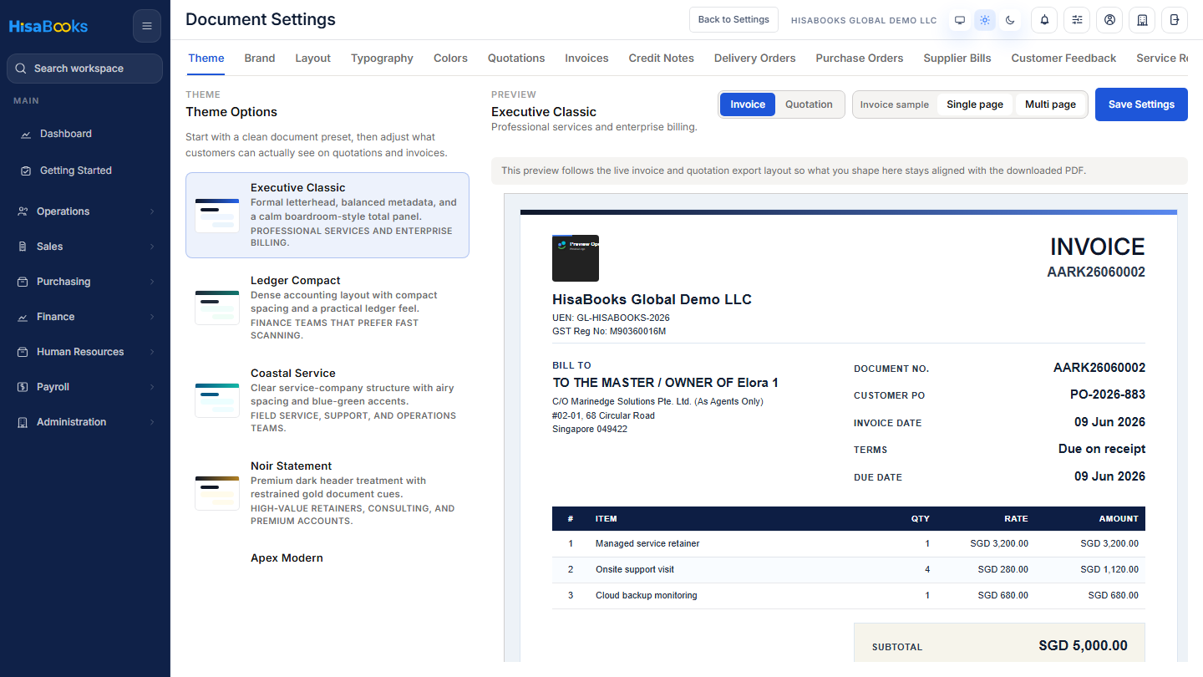1203x677 pixels.
Task: Click Save Settings button
Action: coord(1141,104)
